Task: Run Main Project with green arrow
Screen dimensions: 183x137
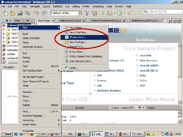Action: [x=103, y=13]
